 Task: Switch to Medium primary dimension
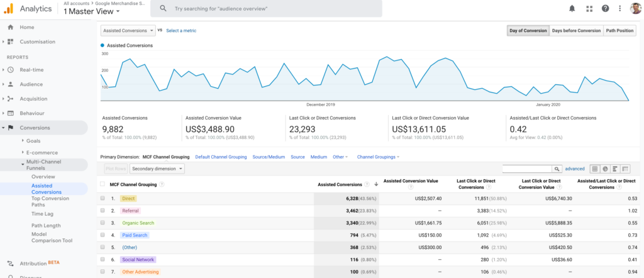click(319, 157)
